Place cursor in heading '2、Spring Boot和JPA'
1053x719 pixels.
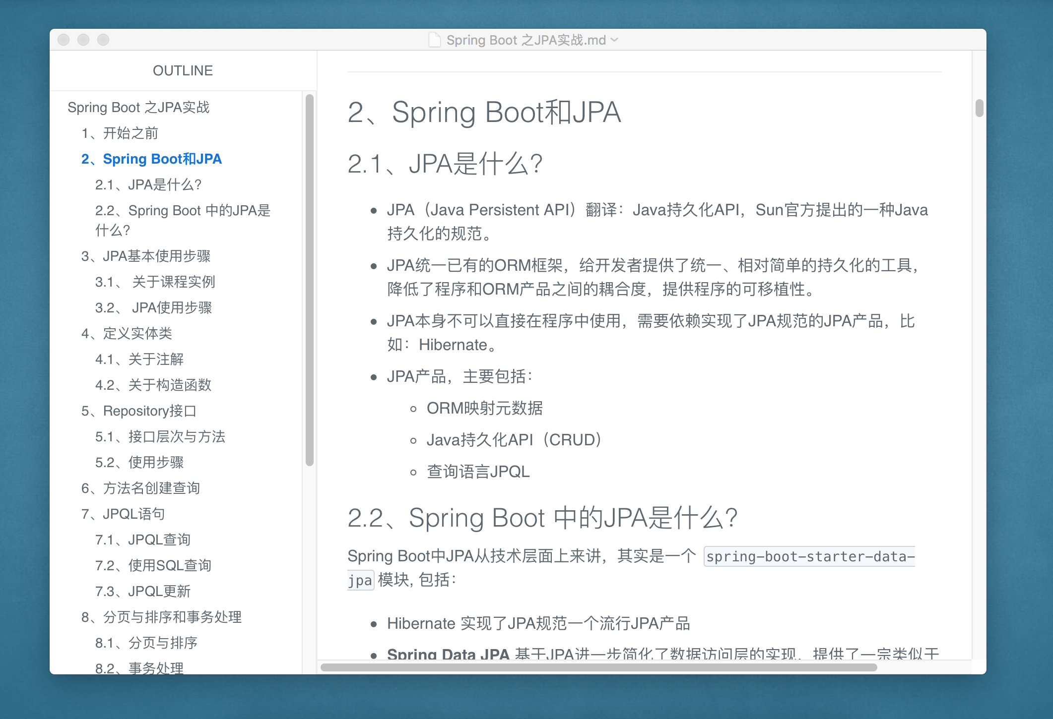484,112
